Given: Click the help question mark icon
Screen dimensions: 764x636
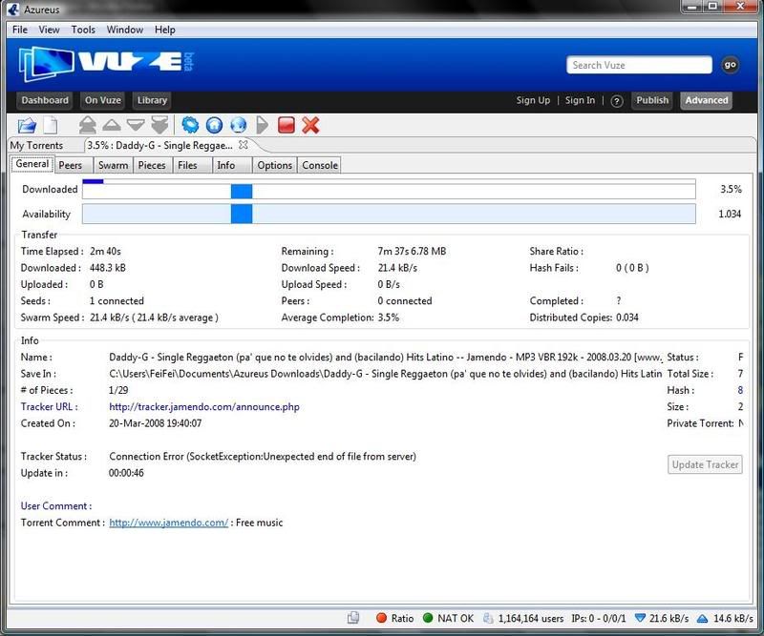Looking at the screenshot, I should (616, 101).
